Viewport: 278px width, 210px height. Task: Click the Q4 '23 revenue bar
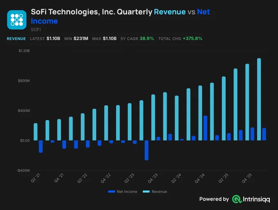pos(153,118)
